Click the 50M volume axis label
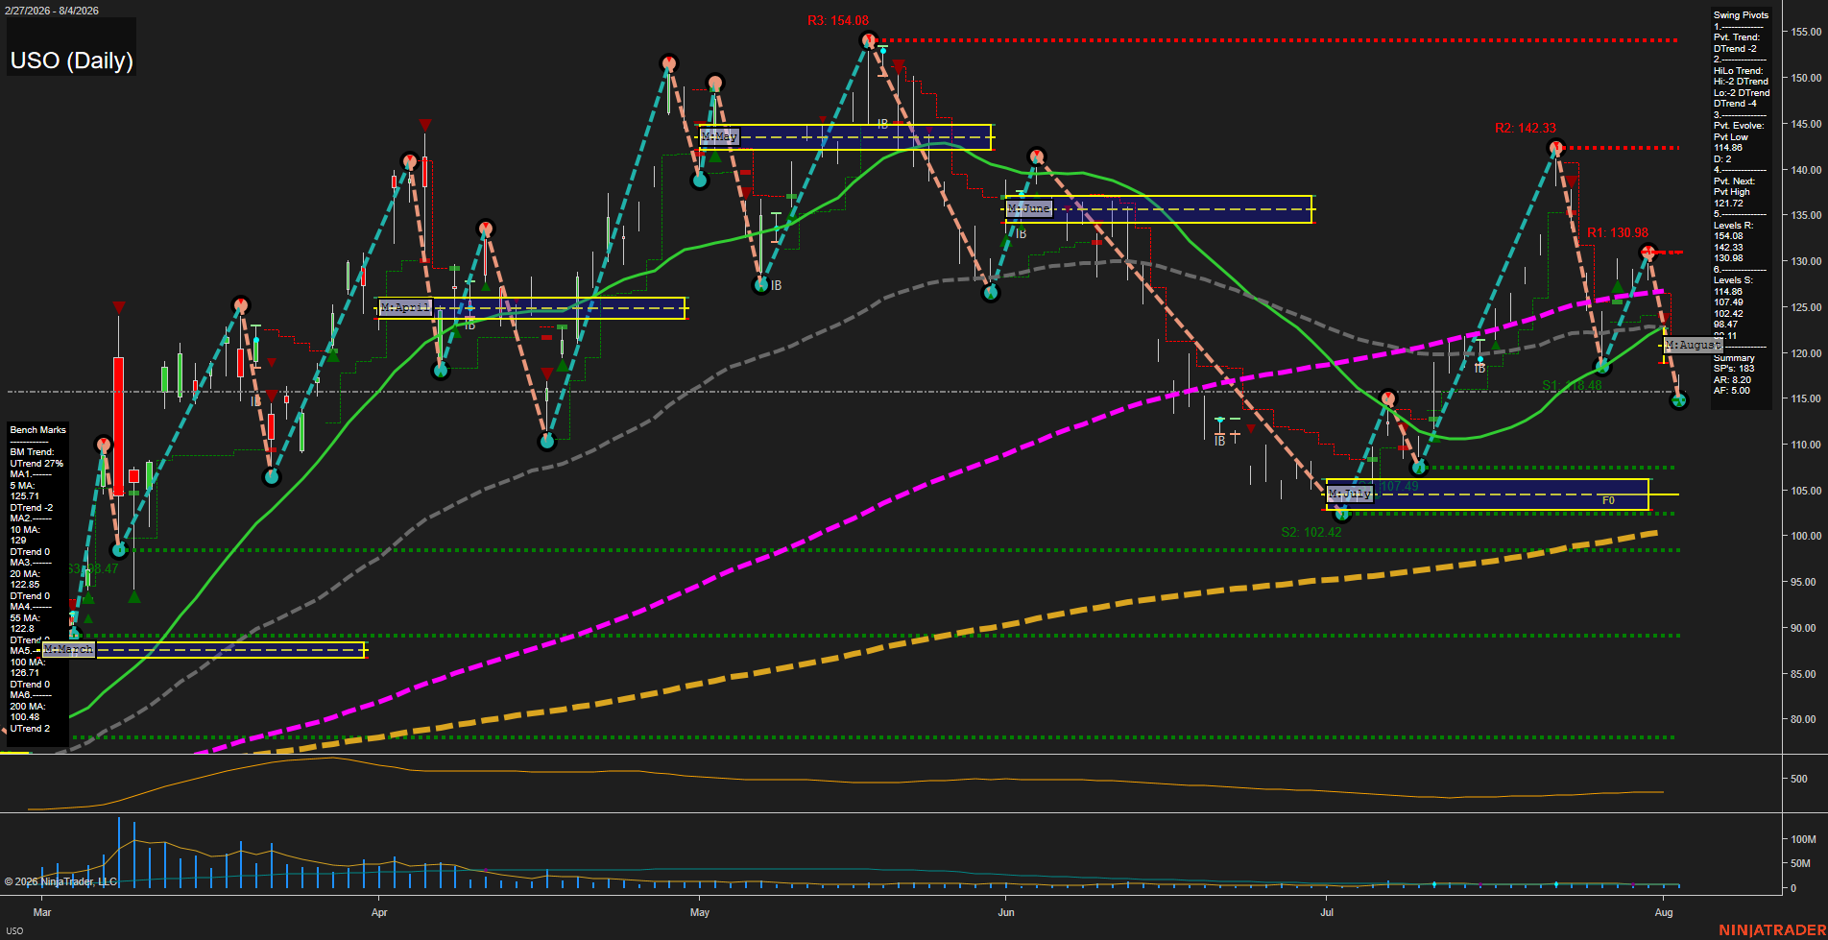Viewport: 1828px width, 940px height. (x=1800, y=863)
